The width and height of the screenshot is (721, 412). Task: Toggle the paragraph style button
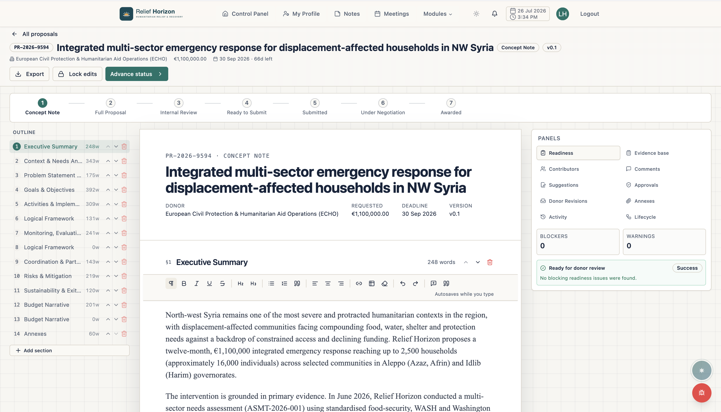[x=171, y=283]
